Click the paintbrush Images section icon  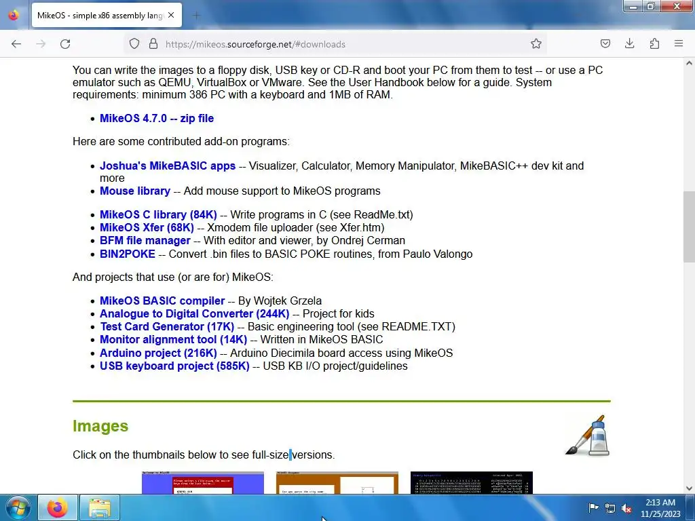tap(588, 436)
